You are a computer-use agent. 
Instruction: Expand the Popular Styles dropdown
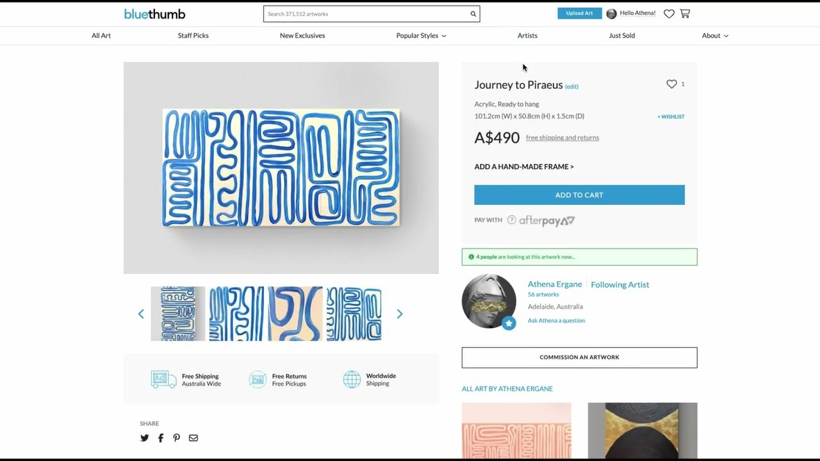(421, 36)
